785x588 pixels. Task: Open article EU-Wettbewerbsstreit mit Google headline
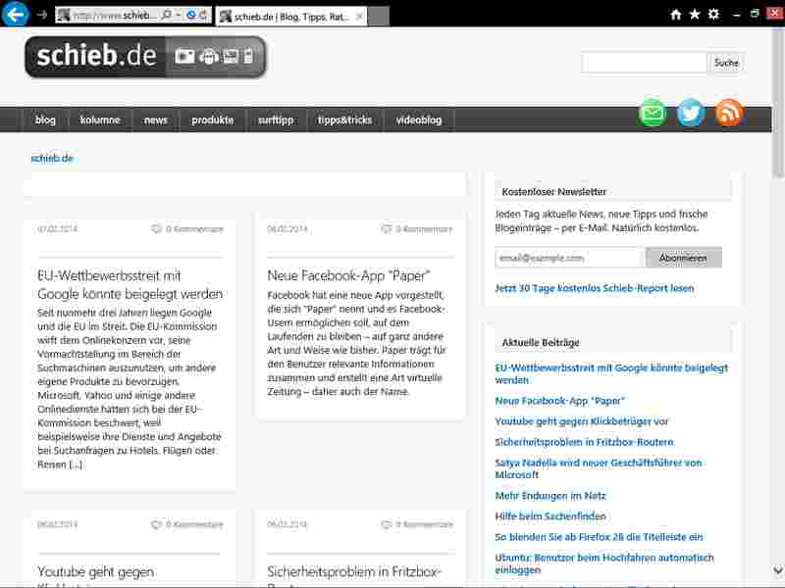pyautogui.click(x=131, y=285)
